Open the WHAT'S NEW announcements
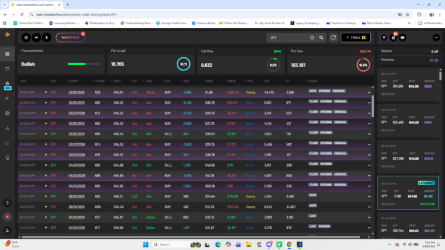Viewport: 445px width, 250px height. [70, 38]
